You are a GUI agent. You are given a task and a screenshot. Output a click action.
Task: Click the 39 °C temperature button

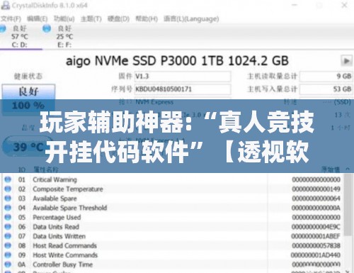27,147
